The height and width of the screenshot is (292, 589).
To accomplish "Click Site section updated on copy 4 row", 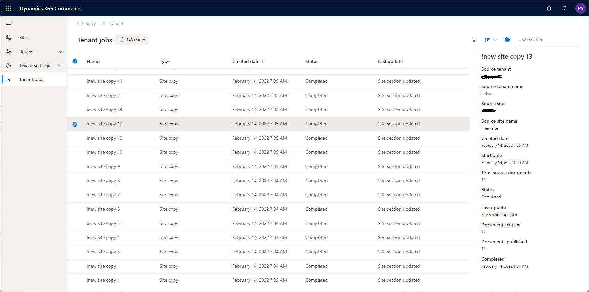I will pos(399,238).
